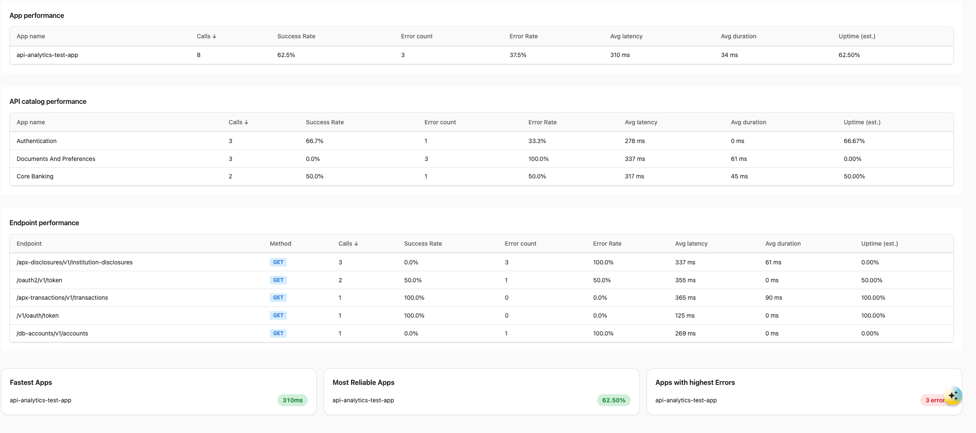
Task: Click the Apps with highest Errors title
Action: point(695,382)
